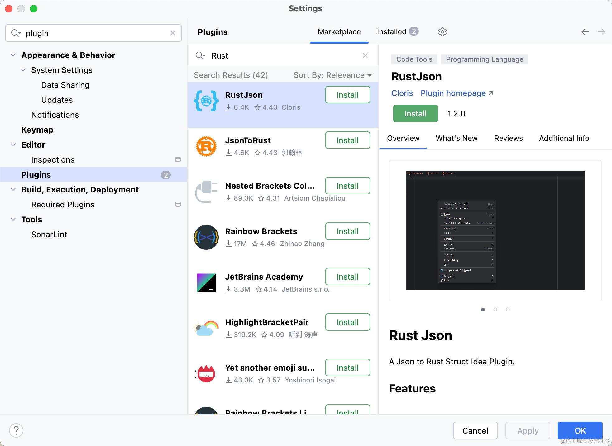Clear the Rust marketplace search text

coord(365,55)
